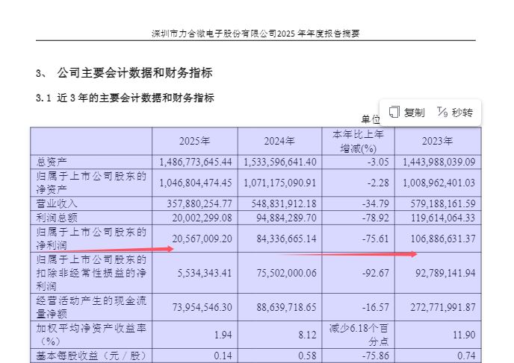
Task: Click the 扣除非经常性损益的净利润 row label
Action: click(x=91, y=273)
